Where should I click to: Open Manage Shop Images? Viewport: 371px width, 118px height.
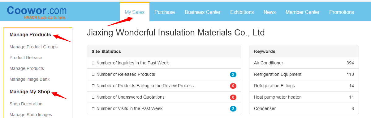coord(31,115)
